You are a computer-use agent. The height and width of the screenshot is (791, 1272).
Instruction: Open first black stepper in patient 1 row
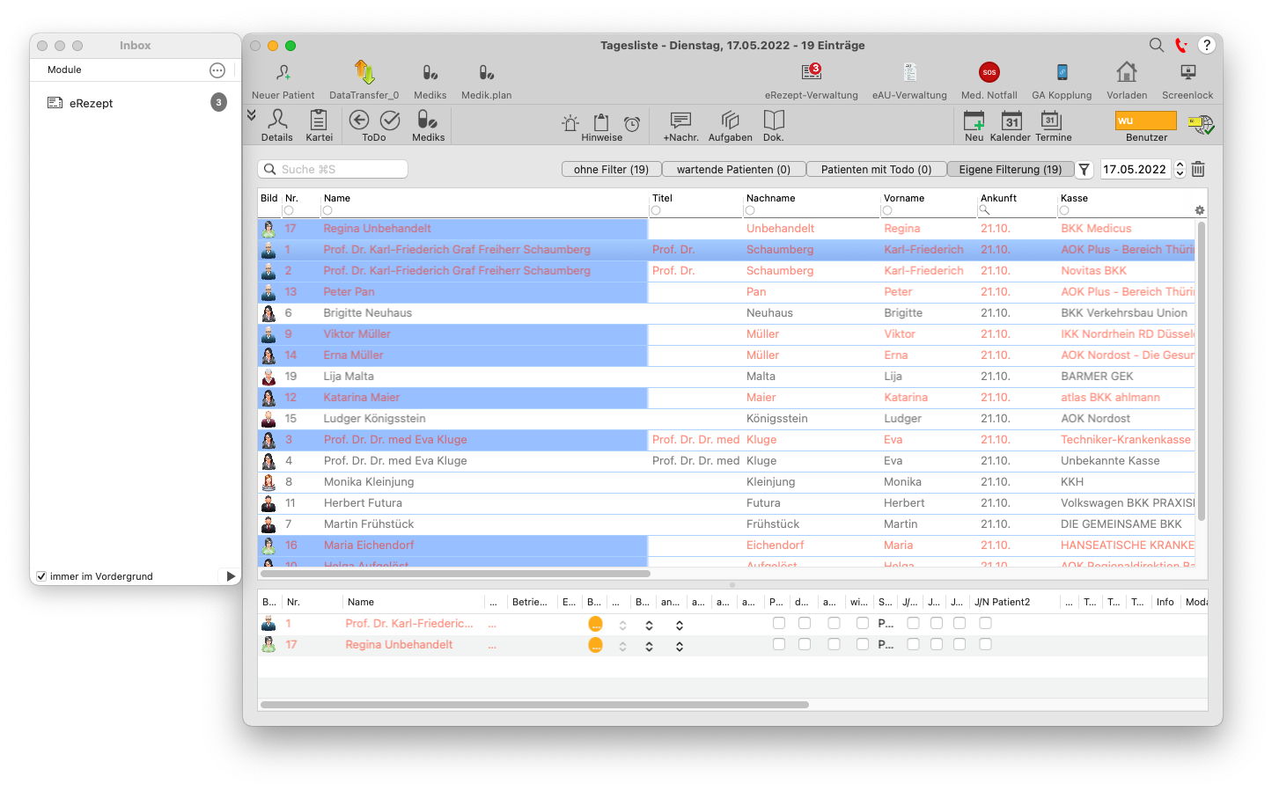click(x=649, y=626)
